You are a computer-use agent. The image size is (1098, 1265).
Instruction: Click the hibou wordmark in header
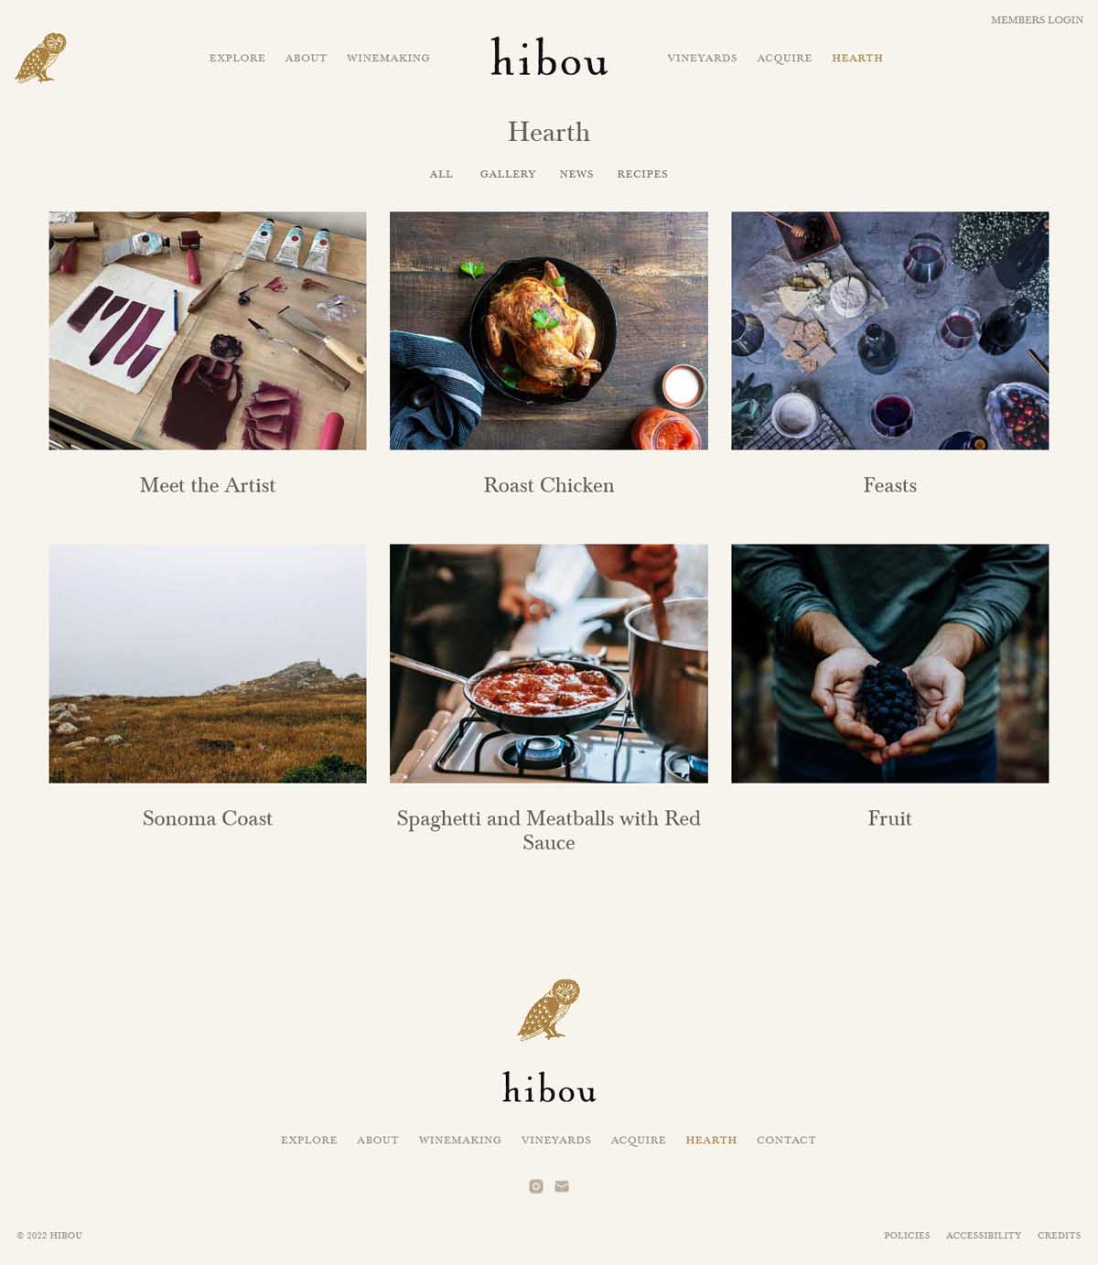[x=549, y=57]
